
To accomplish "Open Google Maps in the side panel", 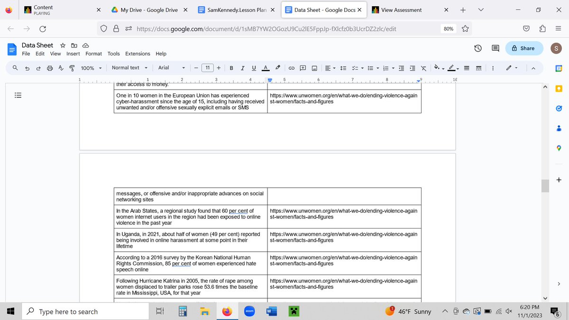I will pyautogui.click(x=559, y=148).
